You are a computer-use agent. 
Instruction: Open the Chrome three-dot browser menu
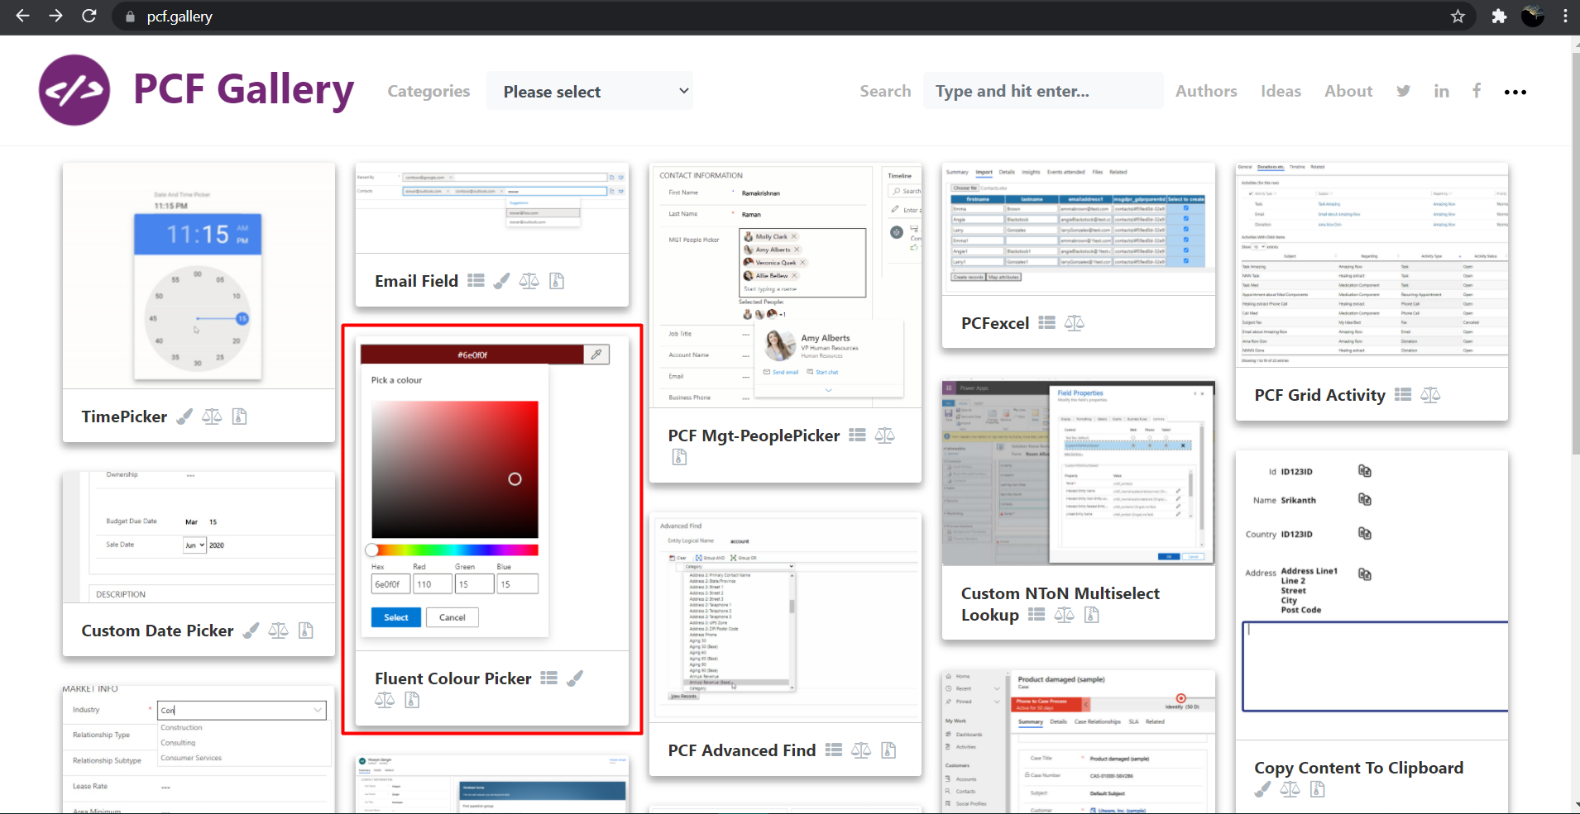pyautogui.click(x=1565, y=17)
